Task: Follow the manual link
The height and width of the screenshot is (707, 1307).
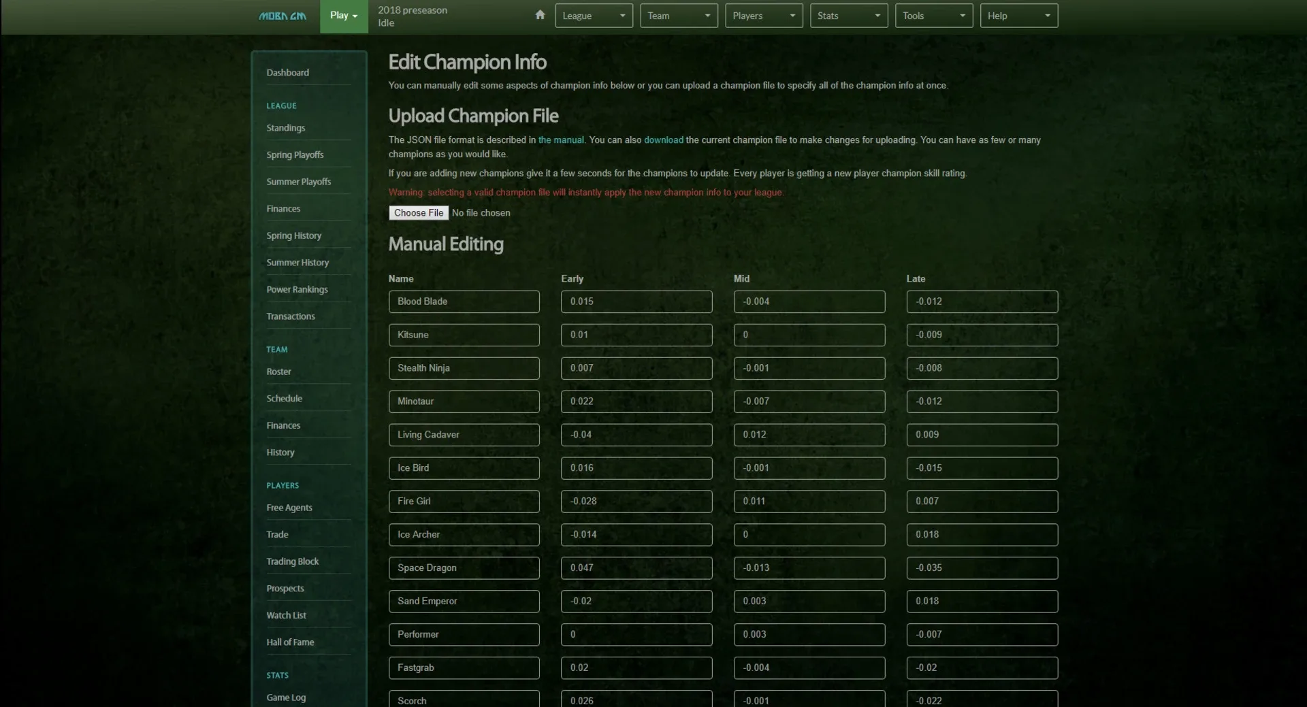Action: 561,140
